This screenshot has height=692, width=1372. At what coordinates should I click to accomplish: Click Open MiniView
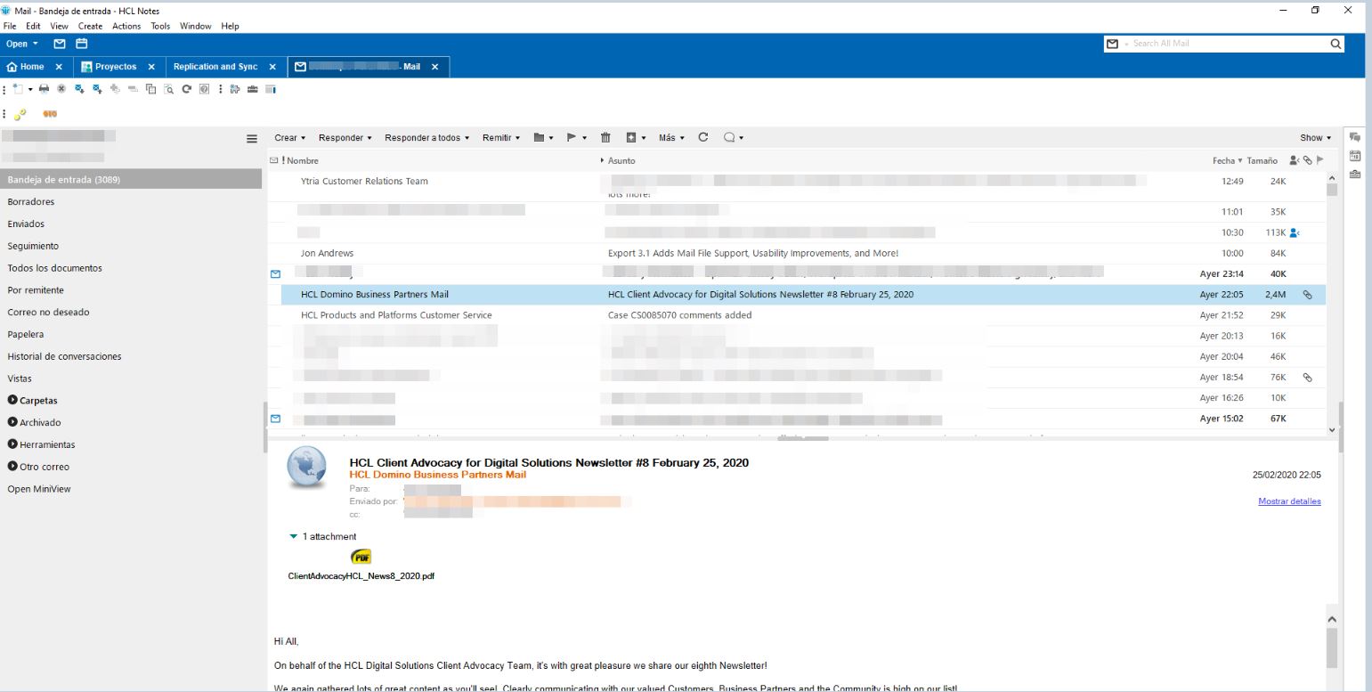(x=39, y=489)
